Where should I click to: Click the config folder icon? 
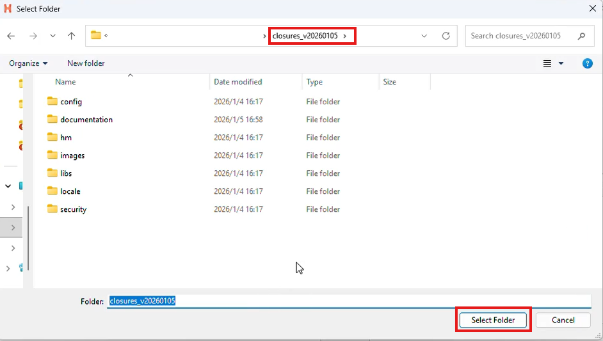coord(52,101)
